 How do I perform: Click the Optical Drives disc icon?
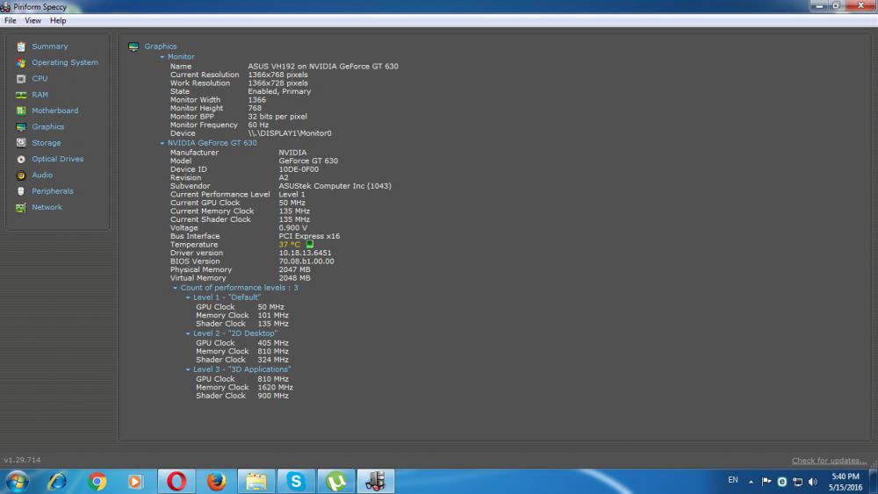click(x=21, y=160)
